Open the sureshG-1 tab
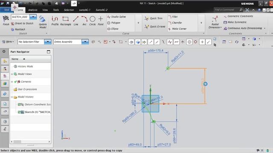273x153 pixels. coord(84,10)
